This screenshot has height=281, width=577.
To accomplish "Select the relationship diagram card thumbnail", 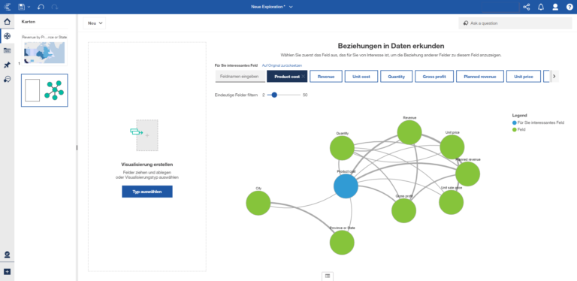I will point(44,90).
